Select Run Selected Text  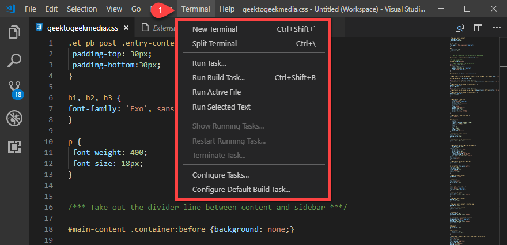(x=254, y=107)
